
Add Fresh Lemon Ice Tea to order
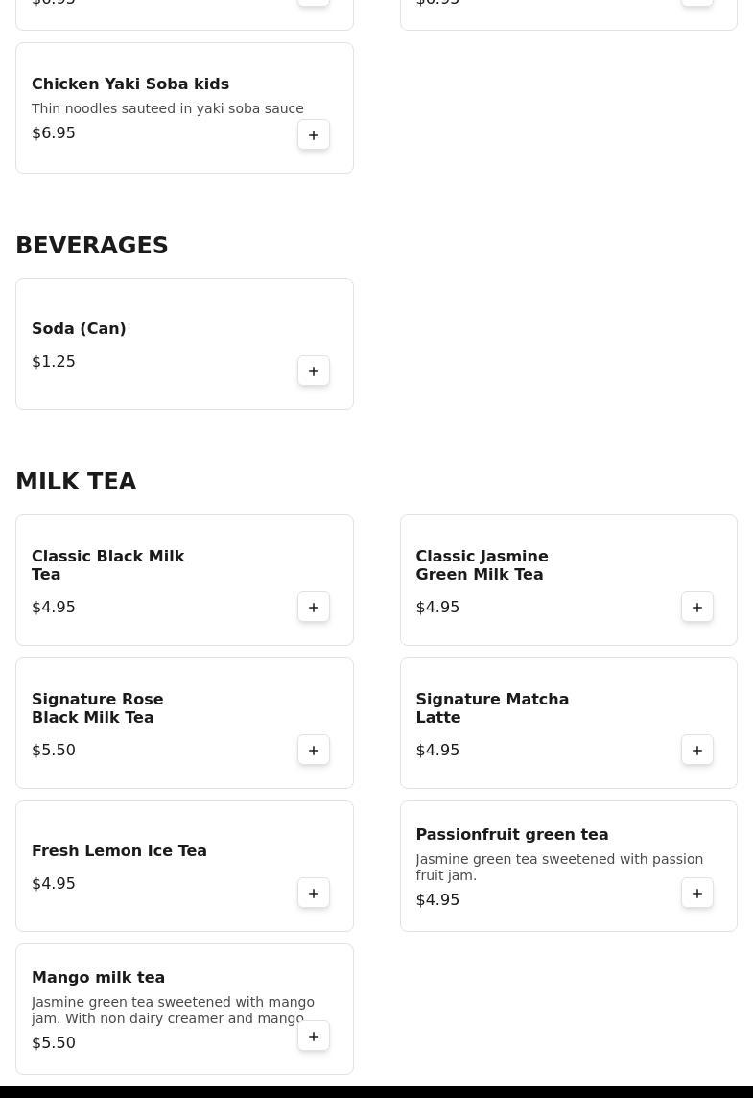tap(314, 894)
